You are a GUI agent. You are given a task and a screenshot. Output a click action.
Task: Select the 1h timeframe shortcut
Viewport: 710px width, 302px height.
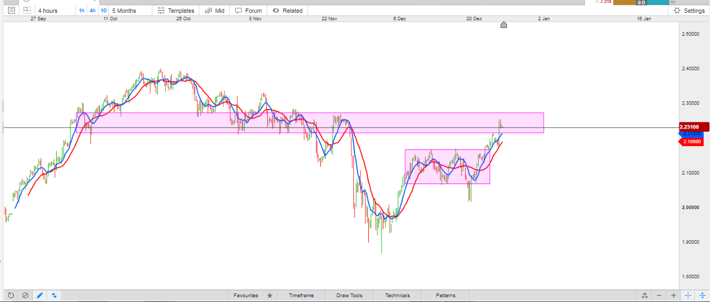tap(81, 11)
